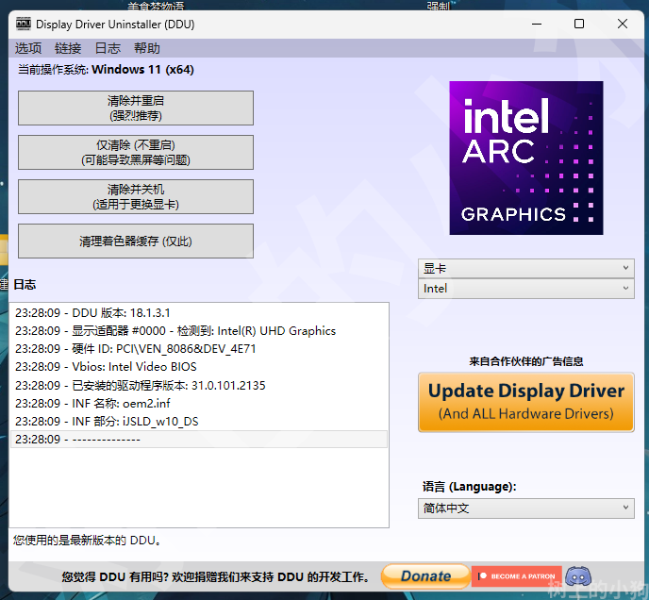Select log line Vbios: Intel Video BIOS
The image size is (649, 600).
pyautogui.click(x=199, y=367)
